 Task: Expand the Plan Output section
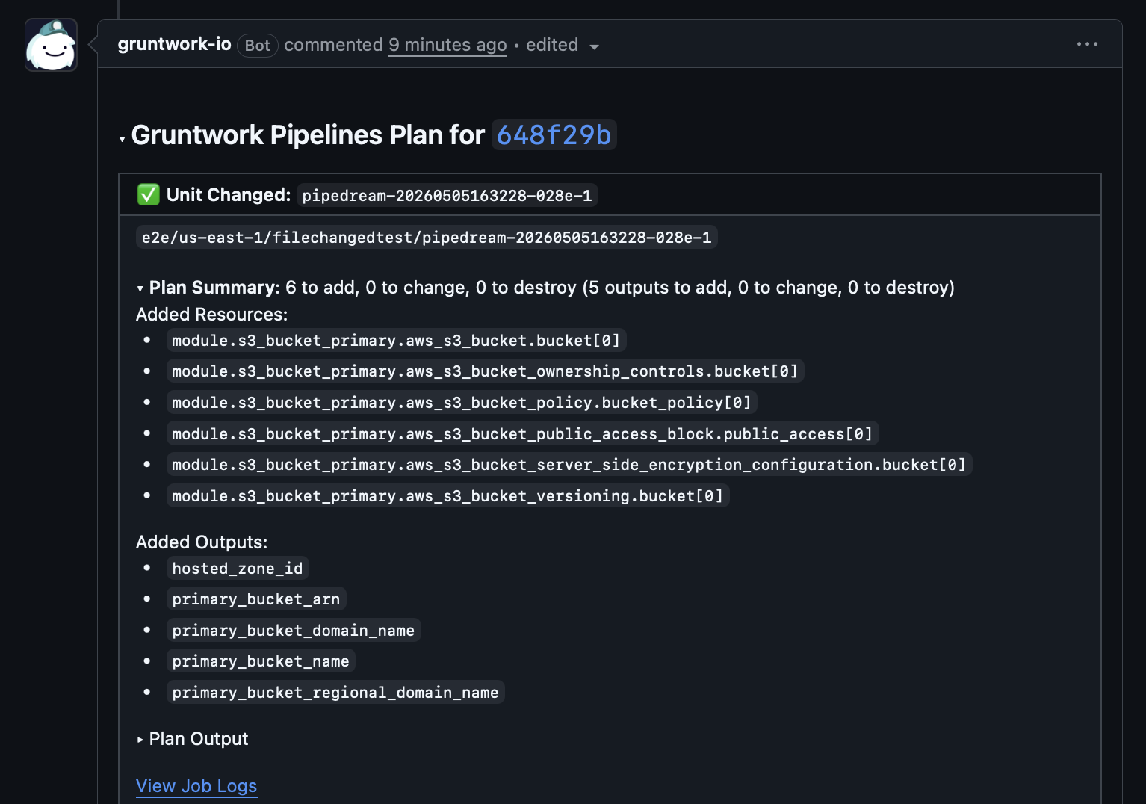(x=193, y=739)
